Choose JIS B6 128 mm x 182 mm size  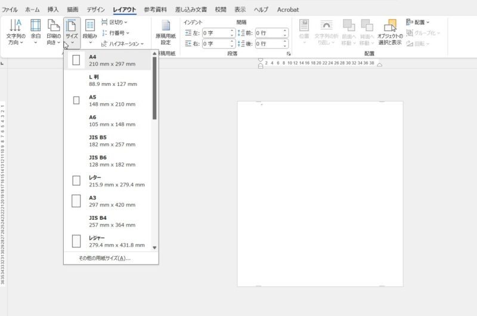(x=108, y=161)
